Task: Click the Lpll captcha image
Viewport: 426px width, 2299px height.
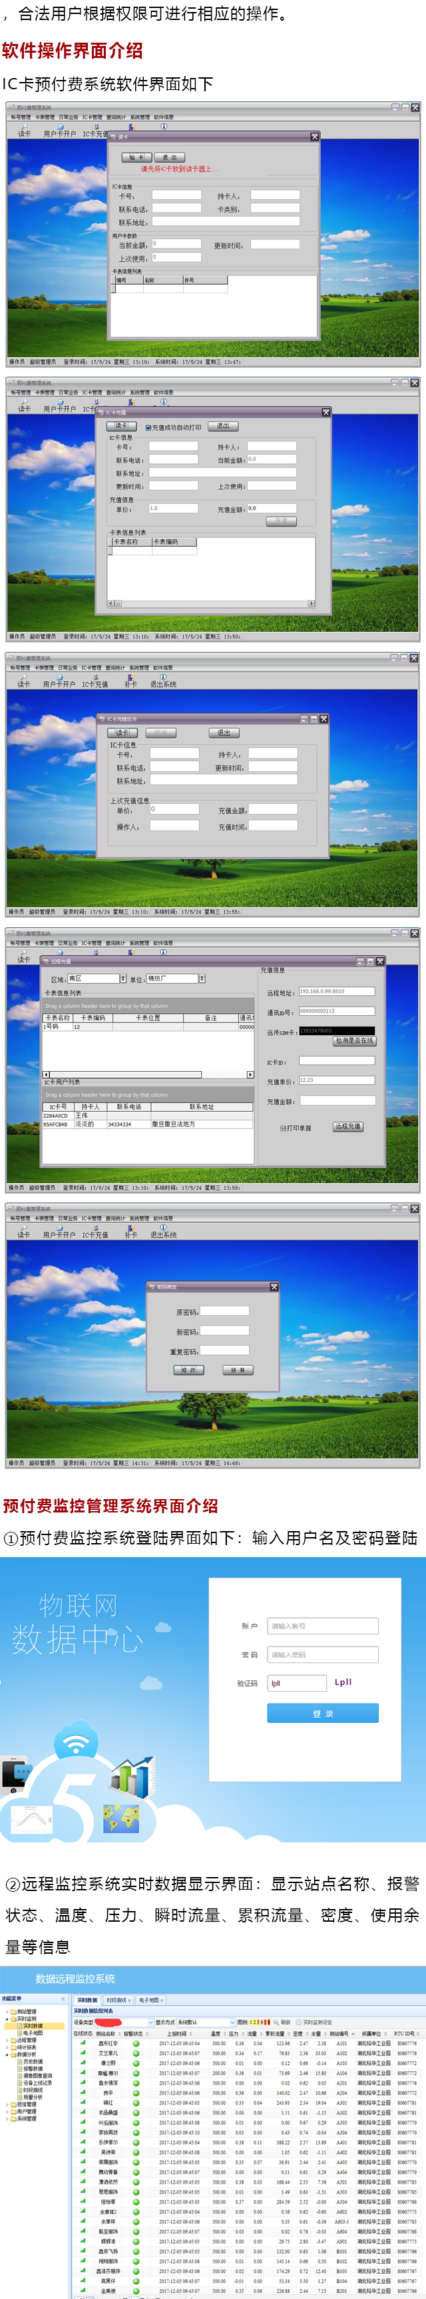Action: click(343, 1682)
